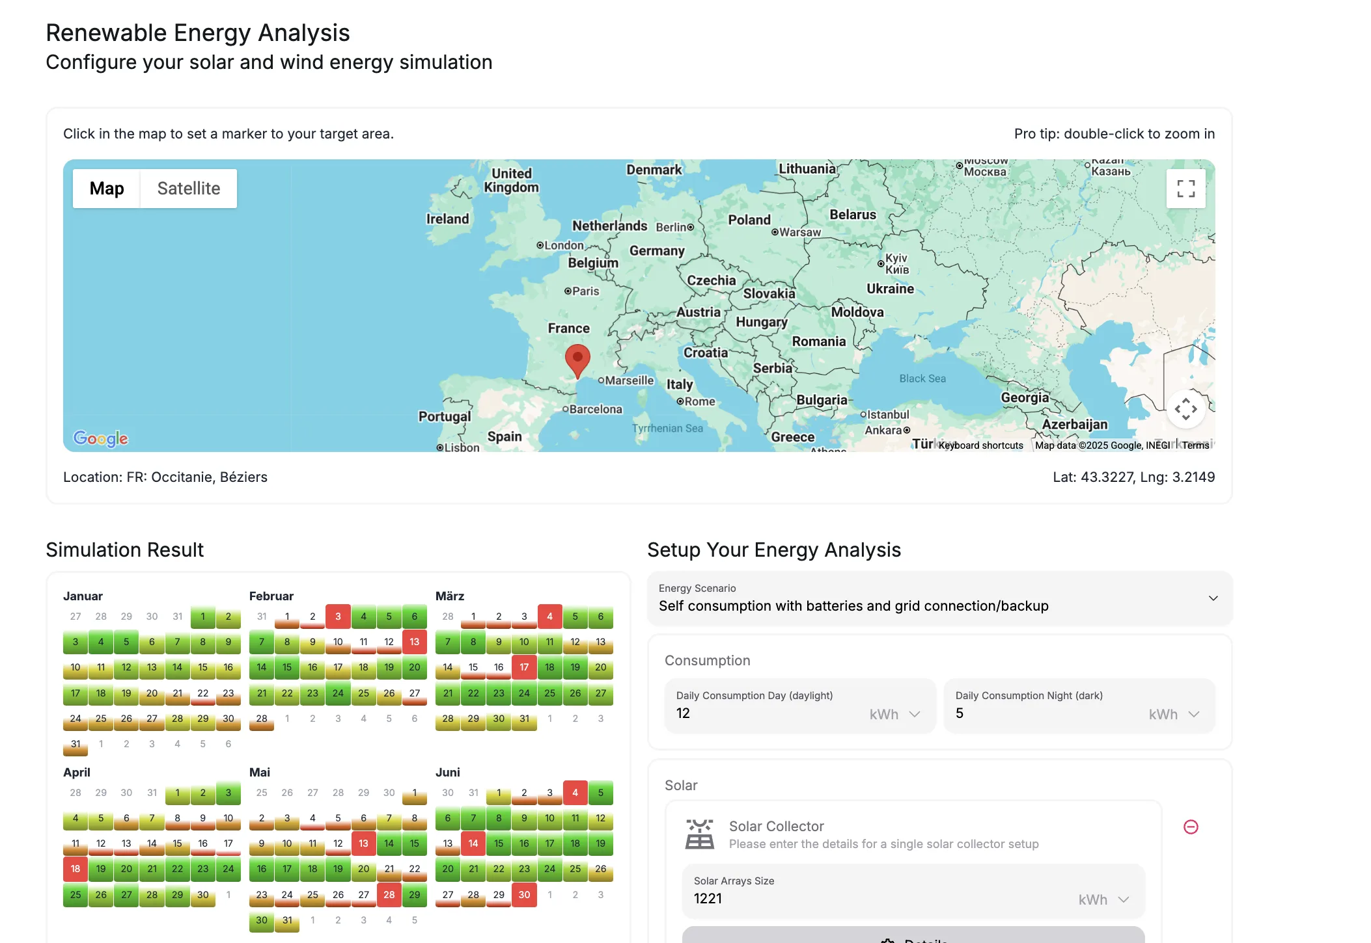The width and height of the screenshot is (1371, 943).
Task: Select green day 24 in Februar
Action: pyautogui.click(x=338, y=693)
